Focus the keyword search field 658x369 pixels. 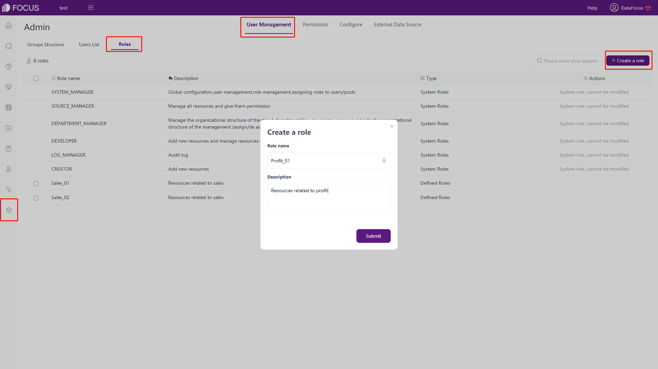point(567,61)
